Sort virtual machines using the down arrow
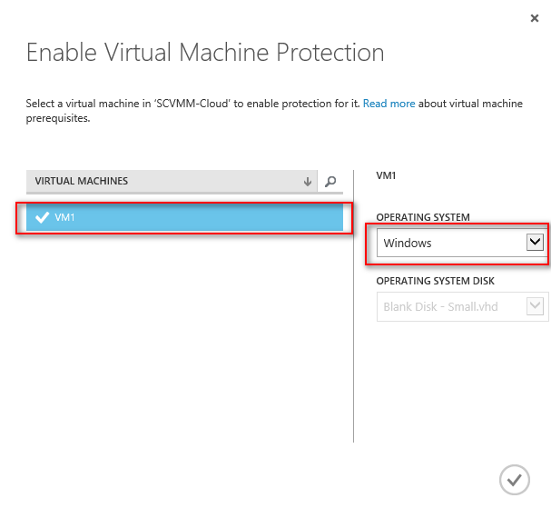Image resolution: width=551 pixels, height=518 pixels. pyautogui.click(x=307, y=182)
